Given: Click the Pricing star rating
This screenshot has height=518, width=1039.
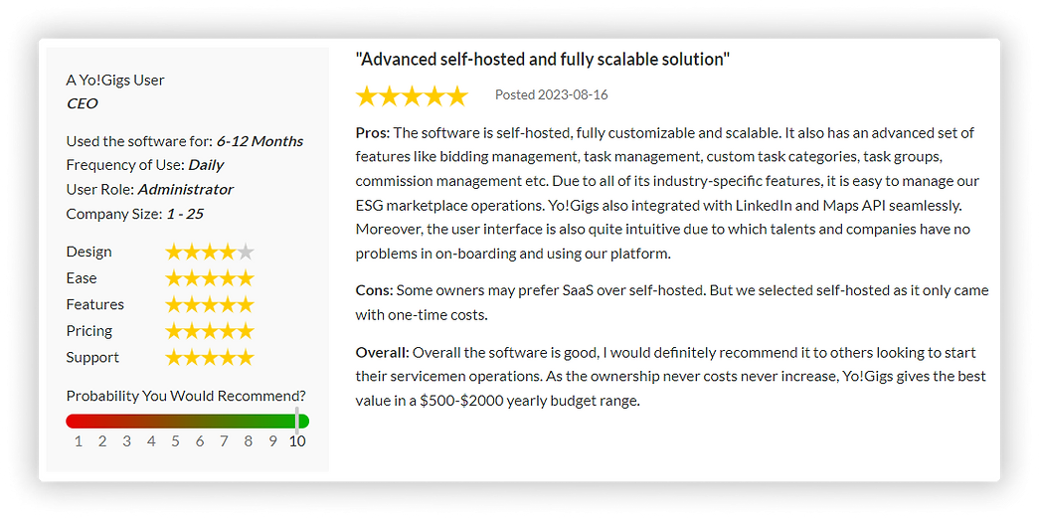Looking at the screenshot, I should (x=210, y=330).
